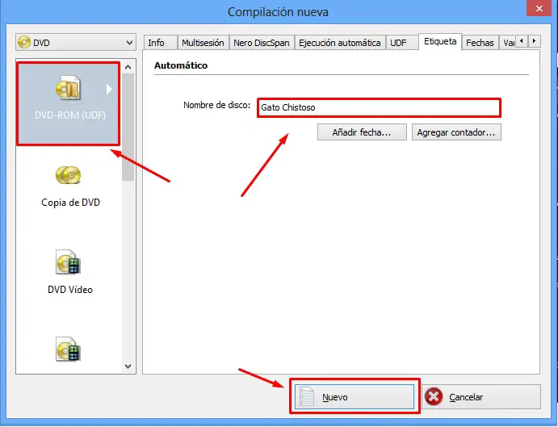Screen dimensions: 558x427
Task: Click the Cancelar button
Action: [481, 397]
